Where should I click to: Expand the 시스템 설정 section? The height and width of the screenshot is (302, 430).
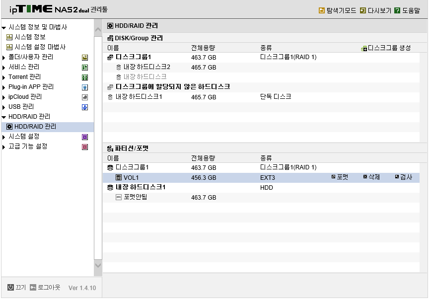[x=3, y=137]
